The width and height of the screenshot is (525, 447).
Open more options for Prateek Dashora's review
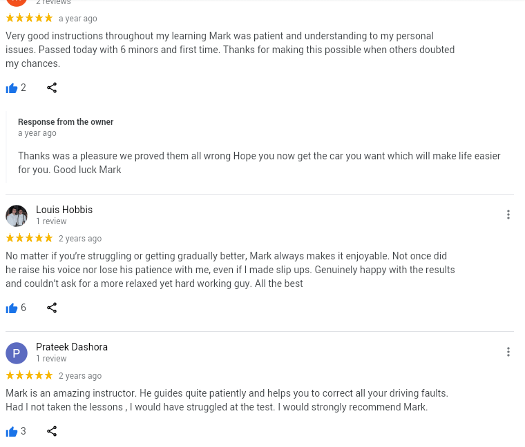tap(508, 352)
